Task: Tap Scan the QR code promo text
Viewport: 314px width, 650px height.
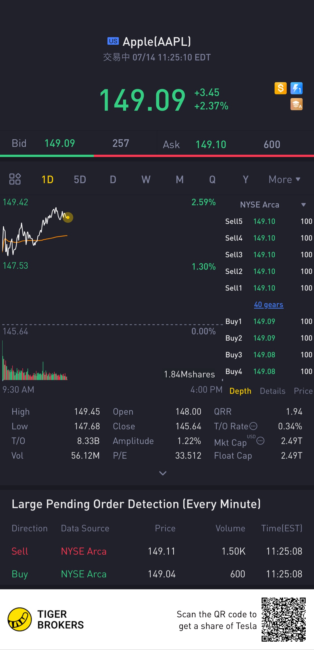Action: pos(217,620)
